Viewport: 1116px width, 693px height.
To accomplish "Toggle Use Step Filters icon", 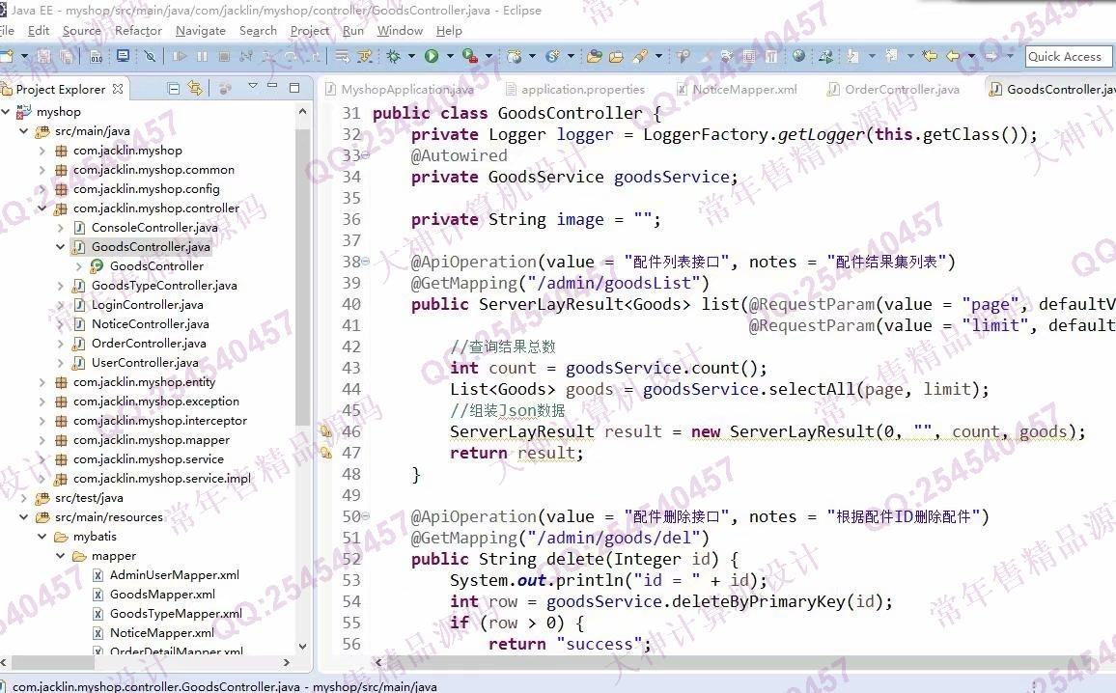I will 364,56.
